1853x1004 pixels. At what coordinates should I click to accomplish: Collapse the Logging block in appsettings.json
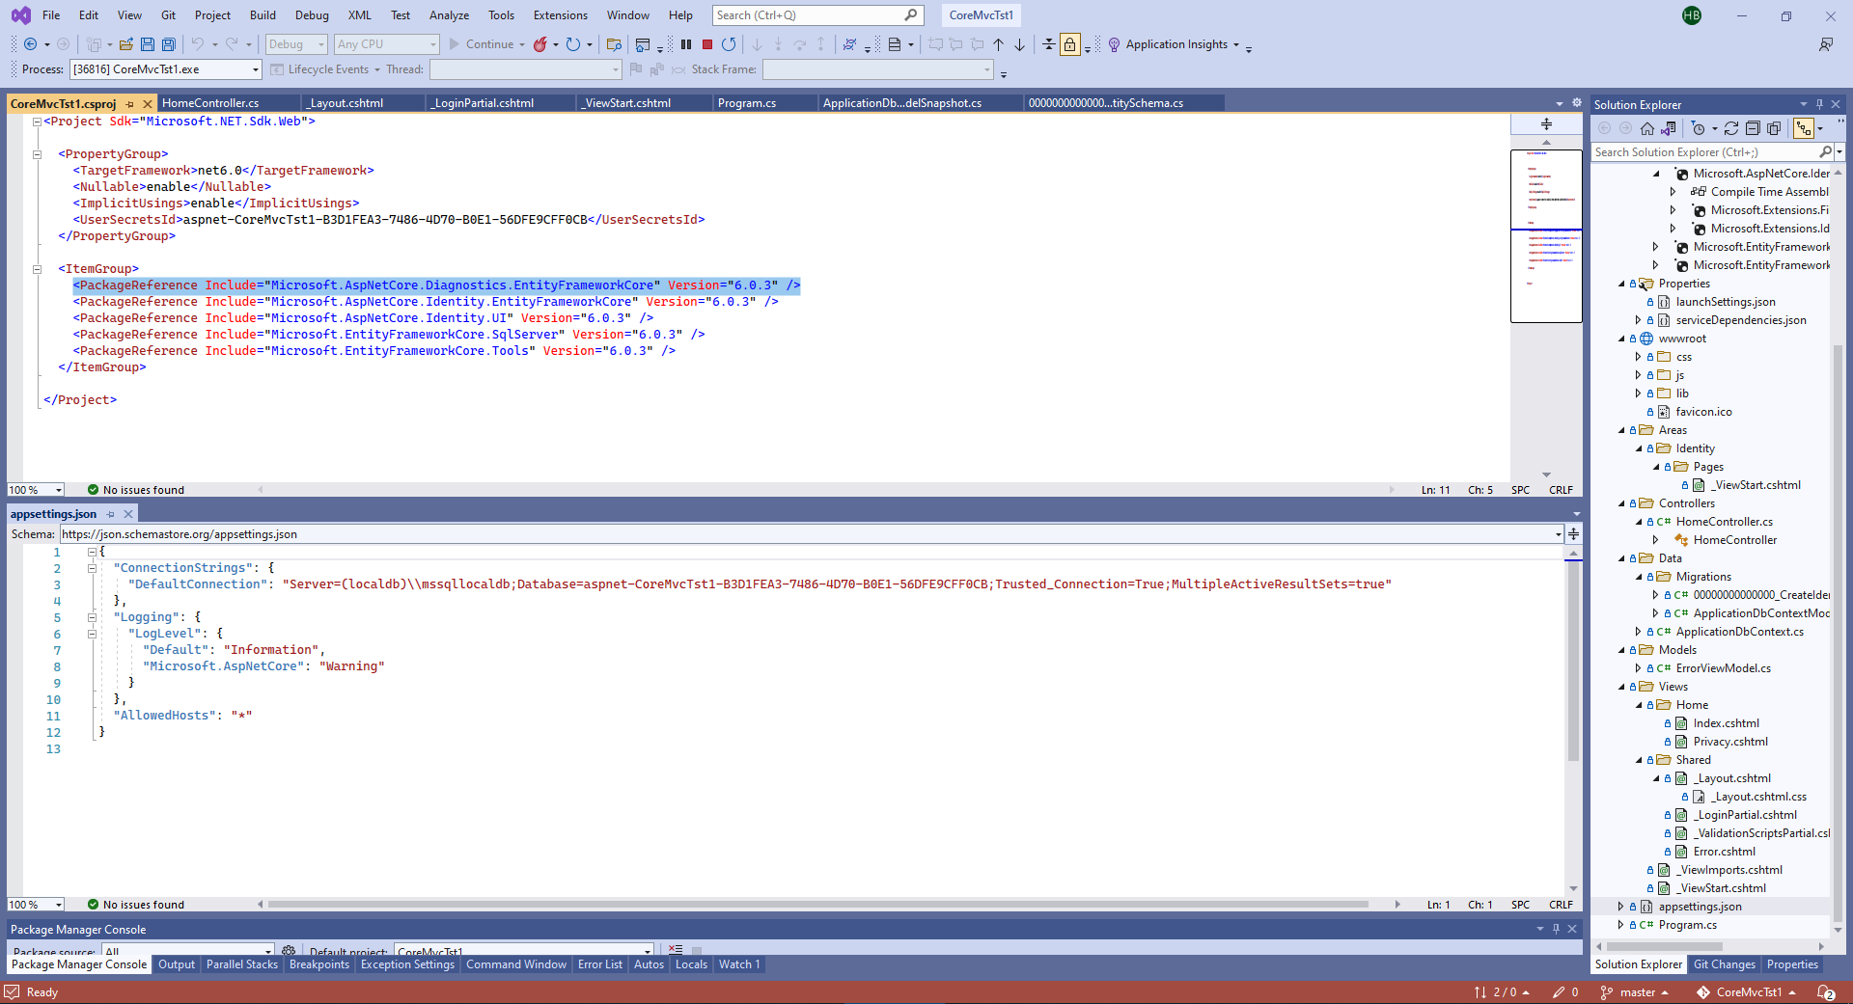tap(93, 617)
